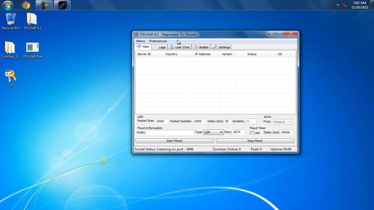Image resolution: width=374 pixels, height=210 pixels.
Task: Select the Lolz keys icon on desktop
Action: pyautogui.click(x=11, y=78)
